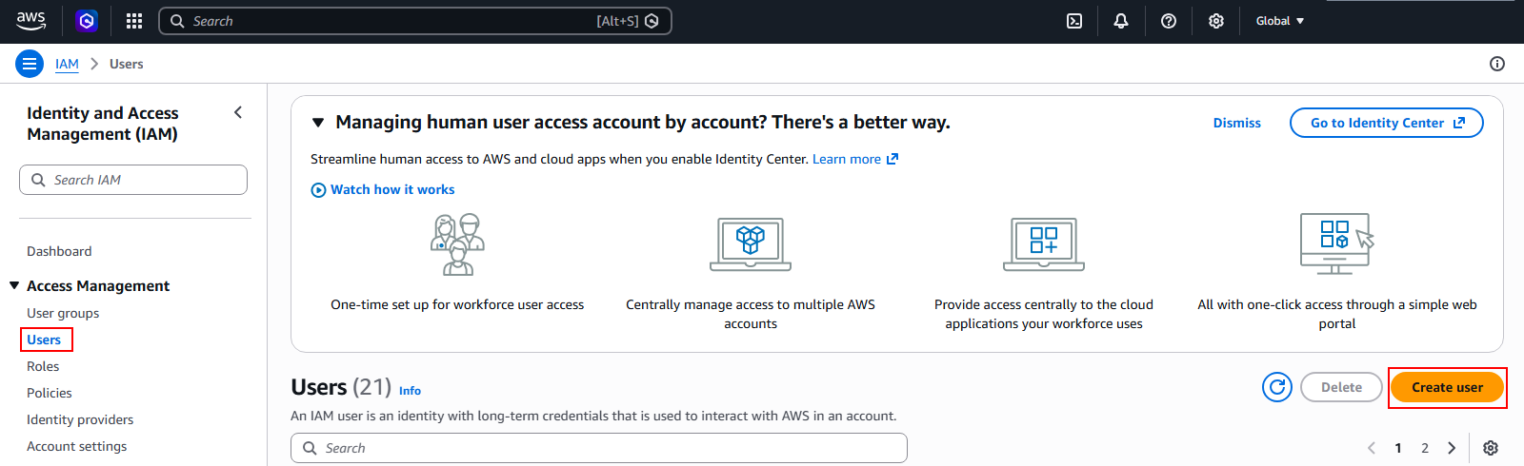This screenshot has height=466, width=1524.
Task: Focus the Search IAM field
Action: click(133, 180)
